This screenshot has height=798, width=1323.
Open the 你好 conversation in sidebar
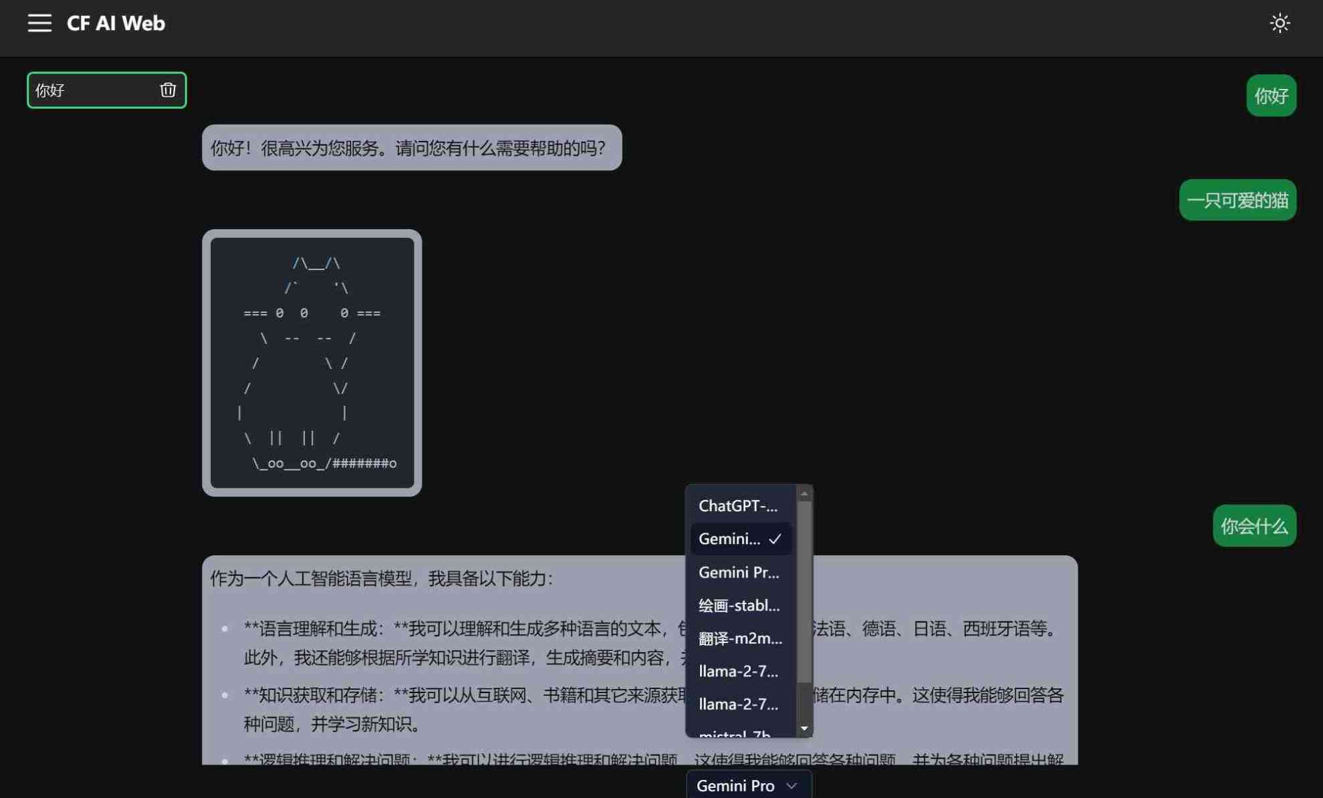pyautogui.click(x=106, y=90)
